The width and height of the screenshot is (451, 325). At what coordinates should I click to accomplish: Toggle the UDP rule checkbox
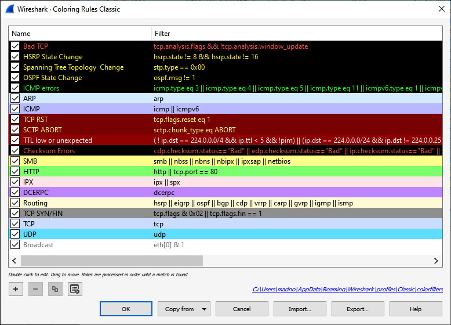[x=15, y=234]
